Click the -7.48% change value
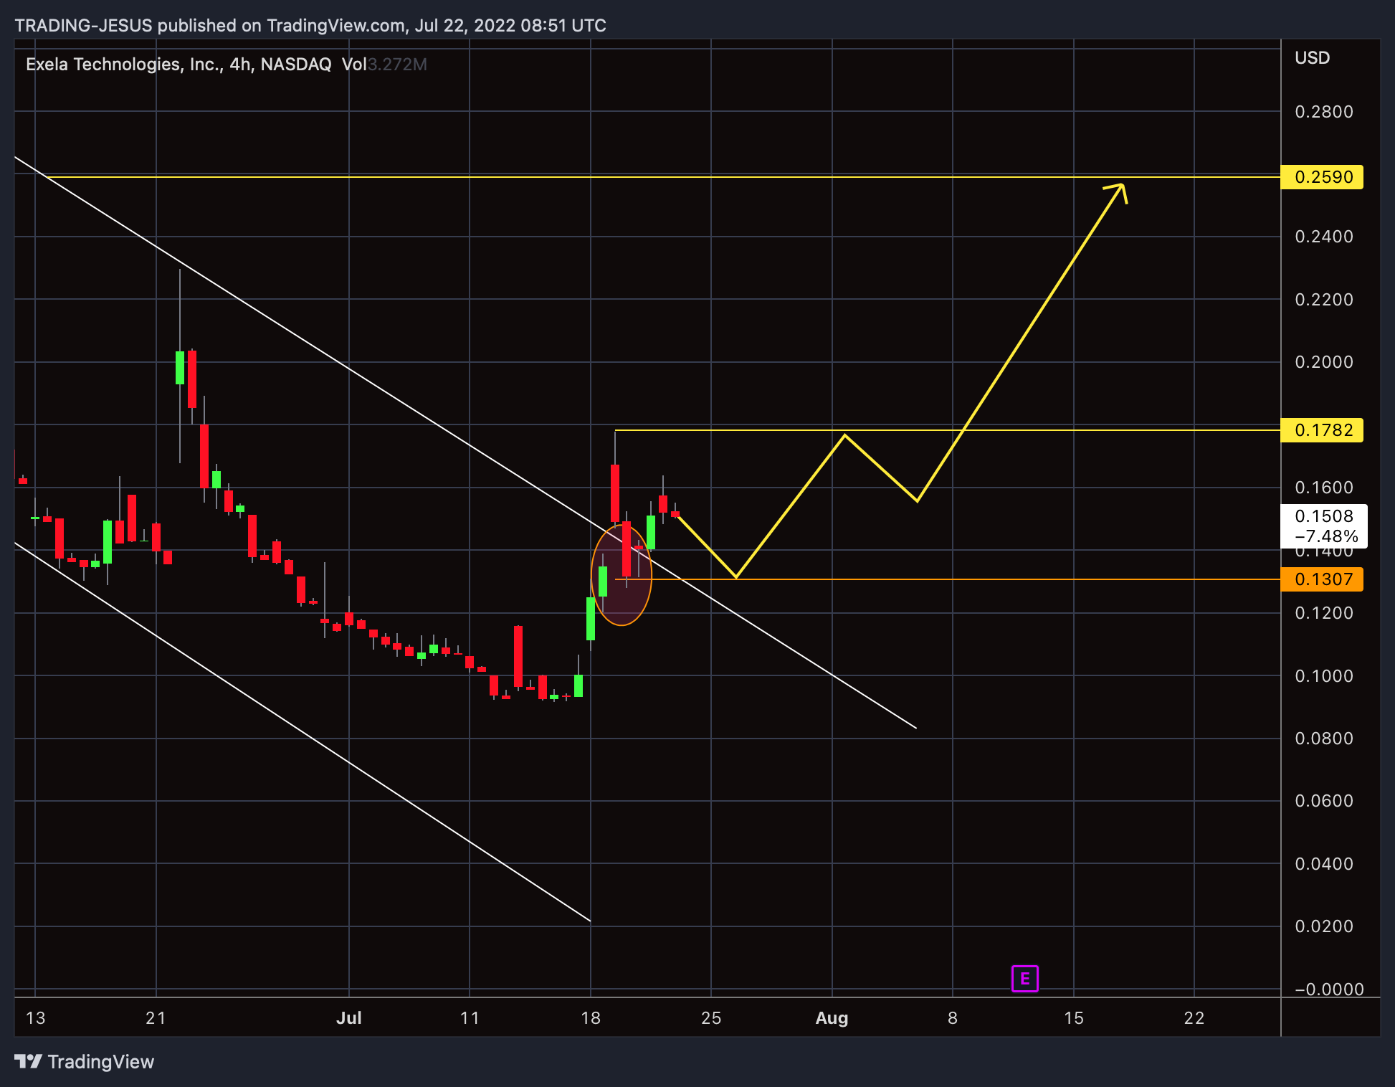The width and height of the screenshot is (1395, 1087). (1326, 536)
